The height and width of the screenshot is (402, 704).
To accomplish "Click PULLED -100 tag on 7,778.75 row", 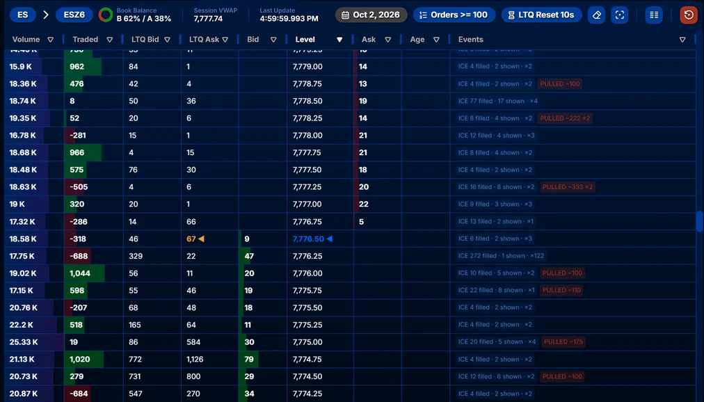I will [560, 84].
